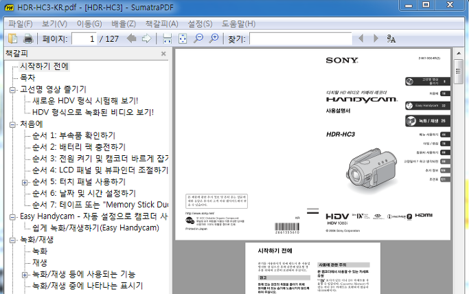Go to previous page with the left arrow
This screenshot has width=469, height=294.
click(x=131, y=38)
